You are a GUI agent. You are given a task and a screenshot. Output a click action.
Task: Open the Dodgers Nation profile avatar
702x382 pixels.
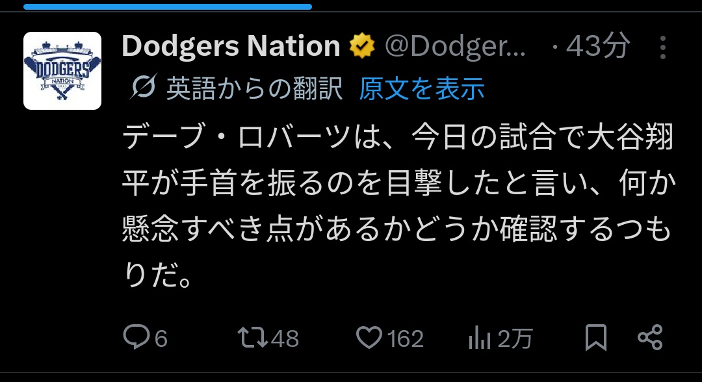(x=62, y=70)
